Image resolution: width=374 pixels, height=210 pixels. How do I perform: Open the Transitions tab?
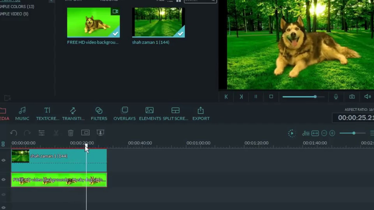(73, 114)
